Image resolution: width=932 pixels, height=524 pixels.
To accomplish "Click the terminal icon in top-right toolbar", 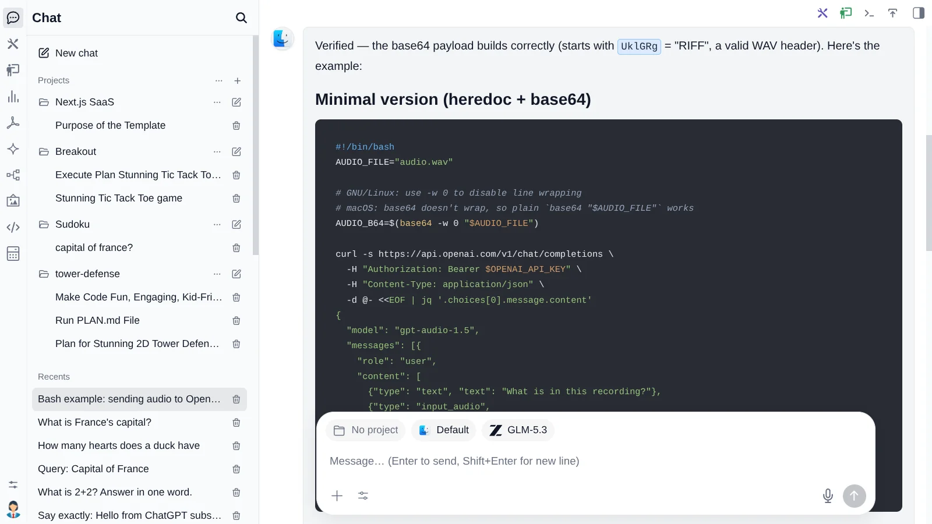I will tap(869, 13).
